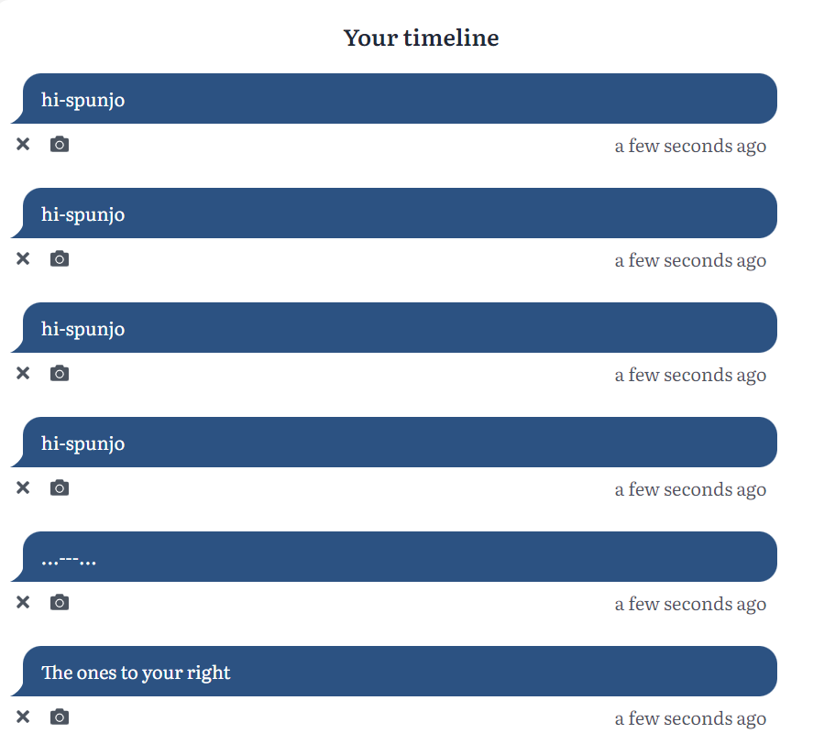The image size is (813, 755).
Task: Delete the second hi-spunjo post
Action: tap(23, 258)
